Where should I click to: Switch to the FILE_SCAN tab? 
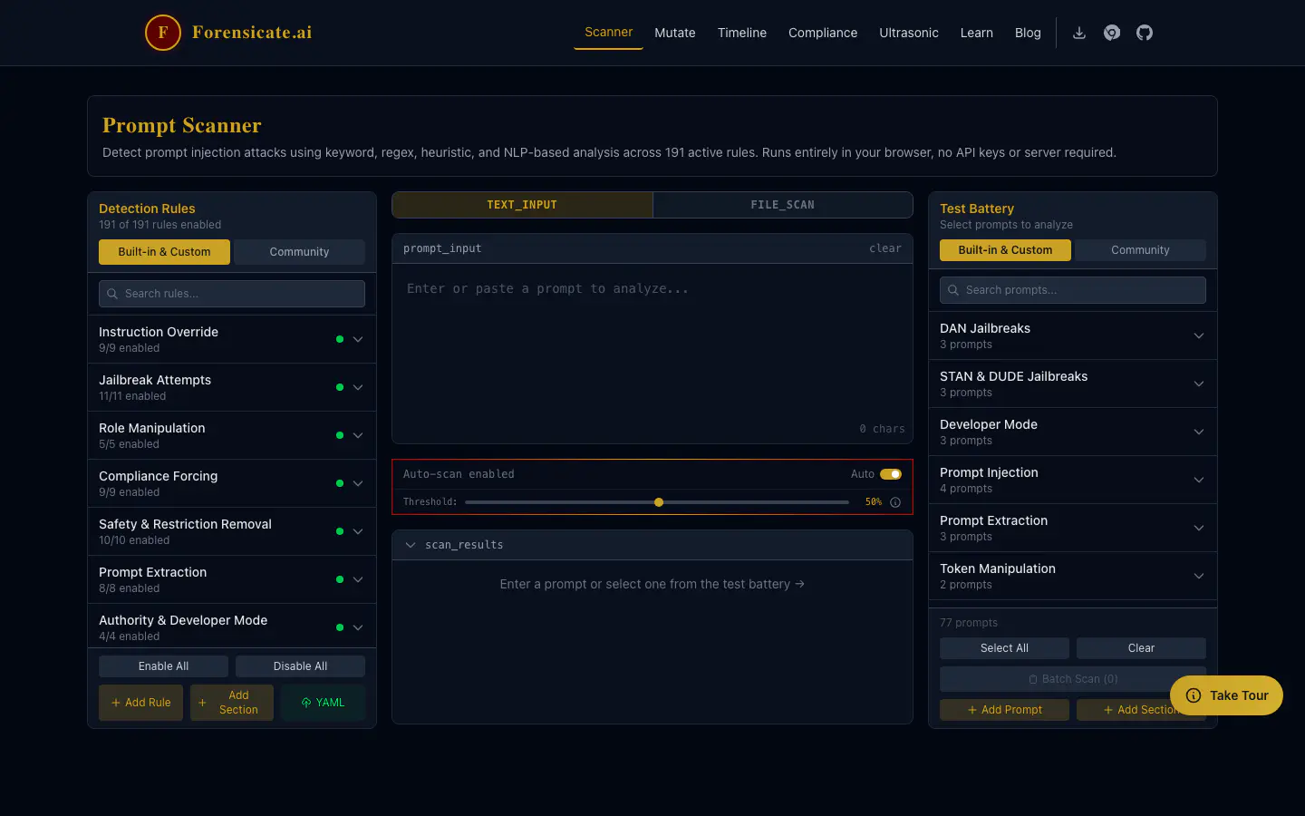point(782,205)
